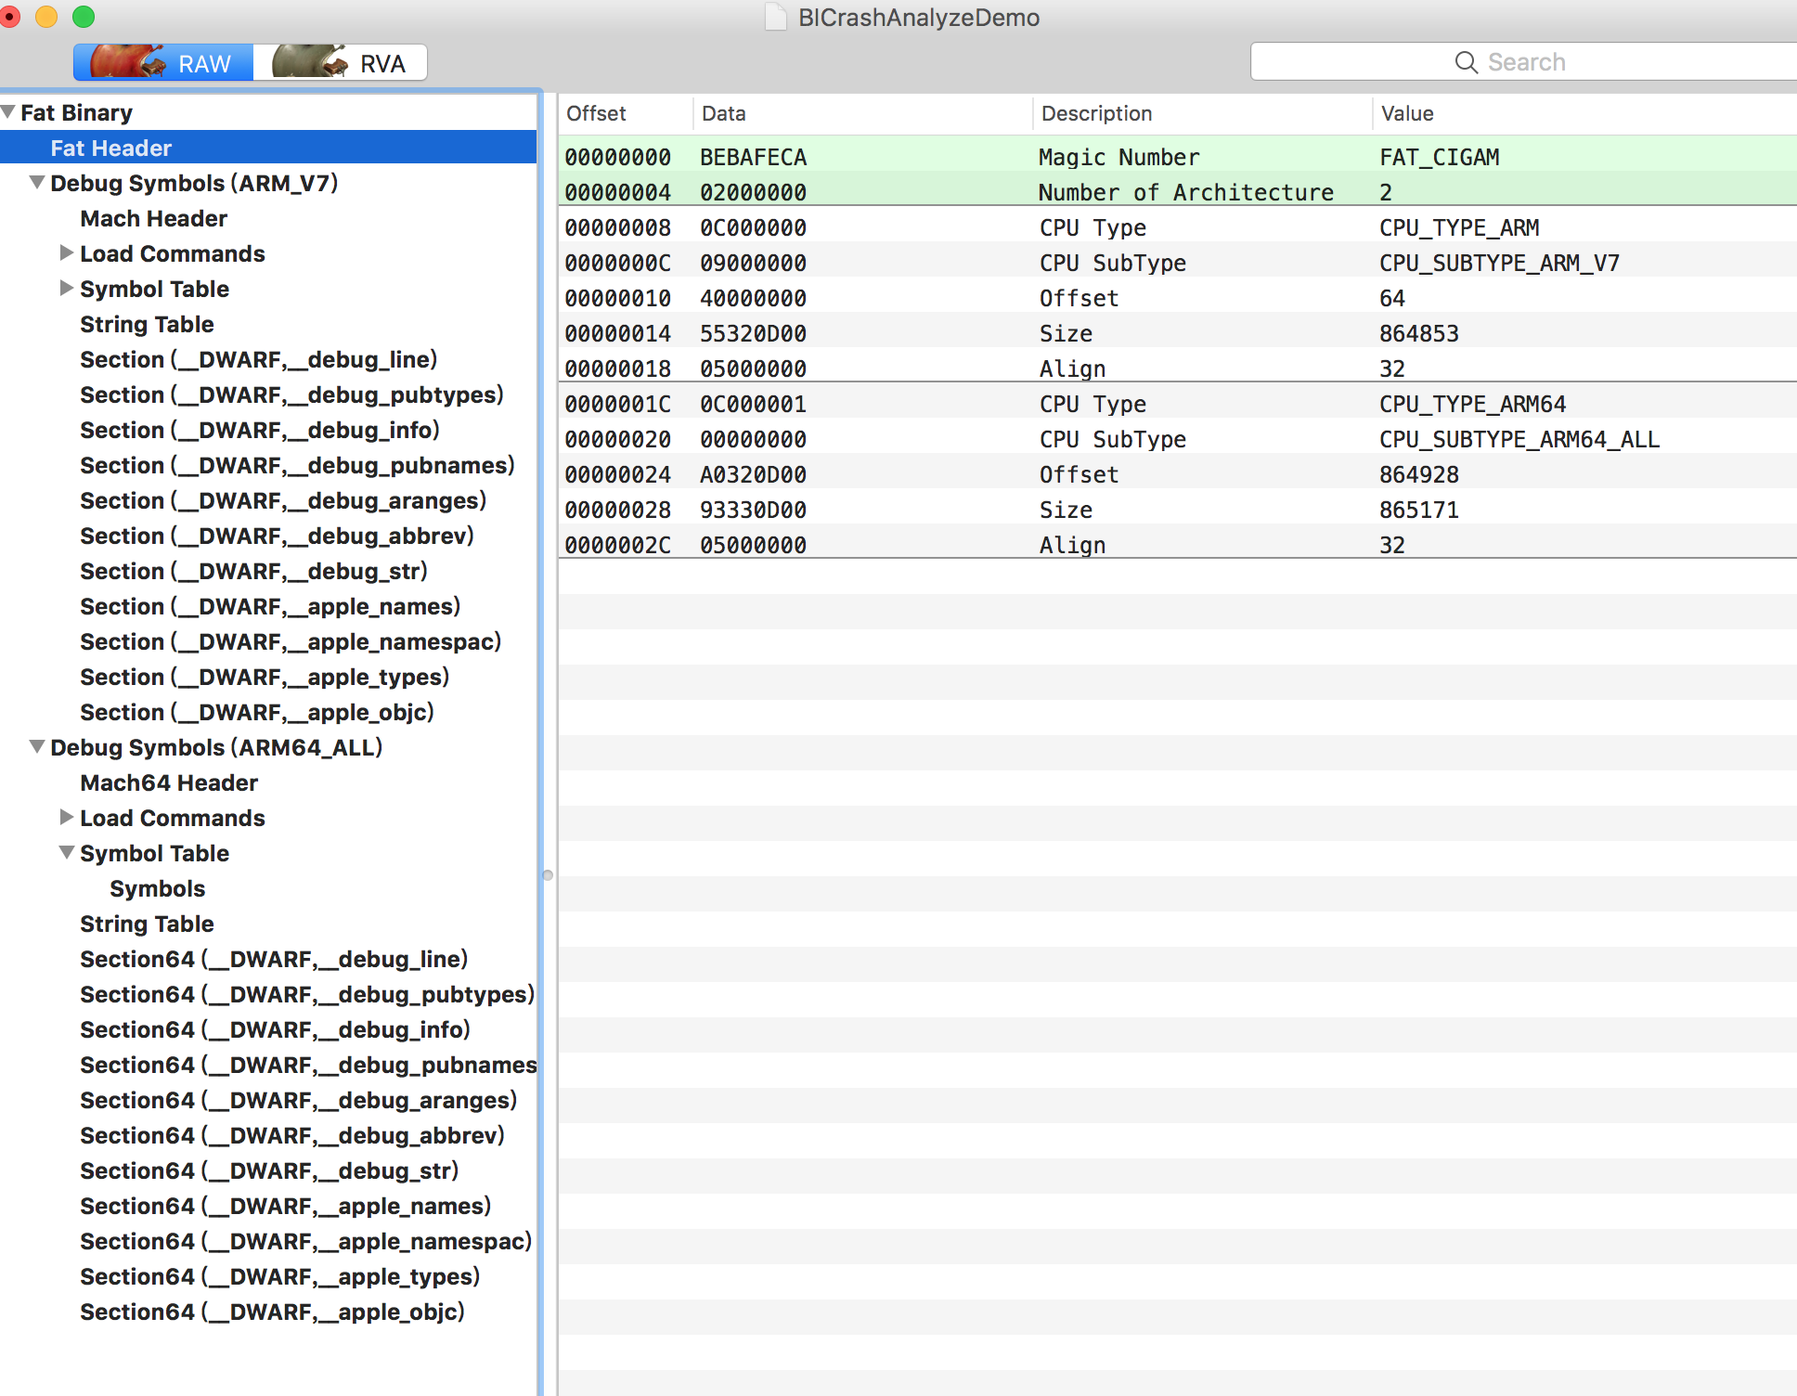Select the Symbols tree item
This screenshot has width=1797, height=1396.
tap(157, 888)
